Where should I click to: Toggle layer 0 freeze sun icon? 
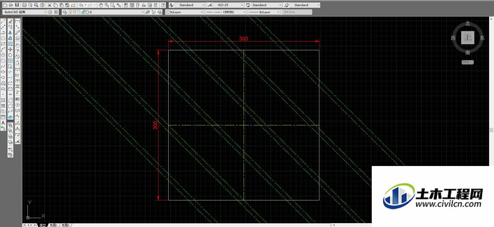click(75, 12)
